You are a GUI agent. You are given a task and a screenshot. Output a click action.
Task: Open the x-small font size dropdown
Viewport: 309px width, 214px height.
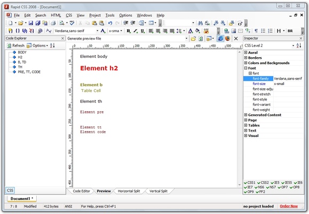click(x=121, y=31)
